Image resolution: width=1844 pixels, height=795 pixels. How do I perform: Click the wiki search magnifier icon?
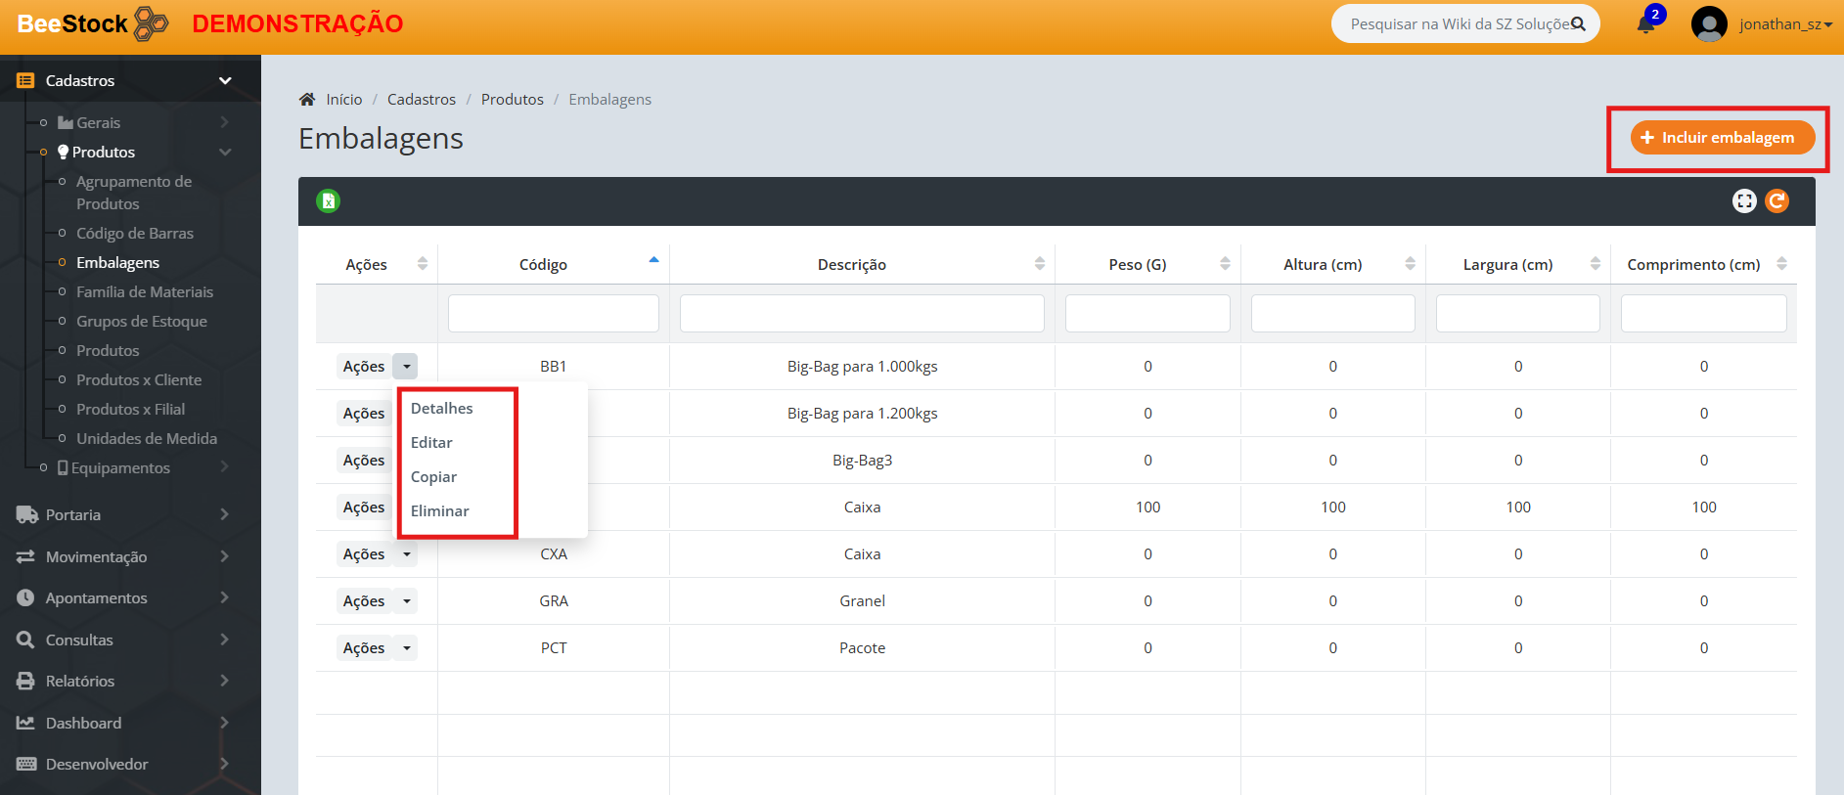pyautogui.click(x=1578, y=24)
